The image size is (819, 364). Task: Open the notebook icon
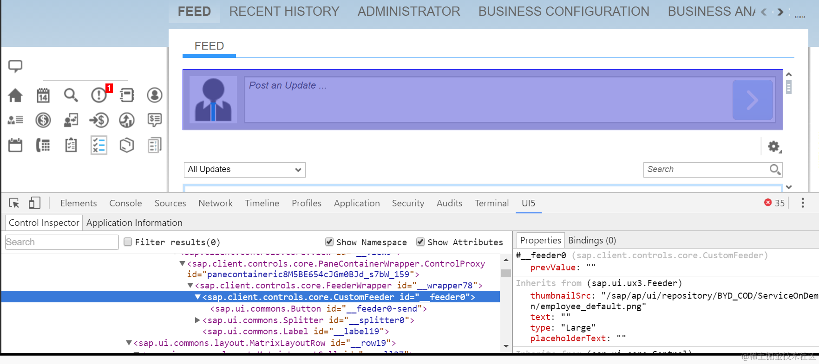pyautogui.click(x=127, y=95)
